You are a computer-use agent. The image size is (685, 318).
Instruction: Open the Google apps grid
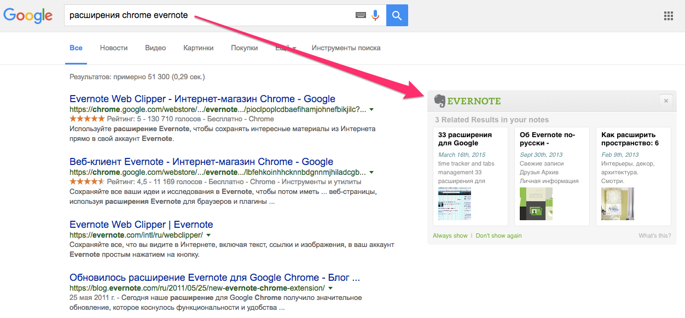(668, 16)
